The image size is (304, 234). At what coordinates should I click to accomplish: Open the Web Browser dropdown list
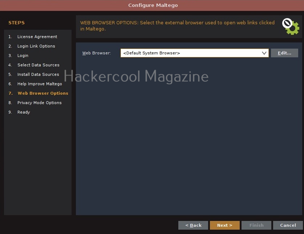194,53
